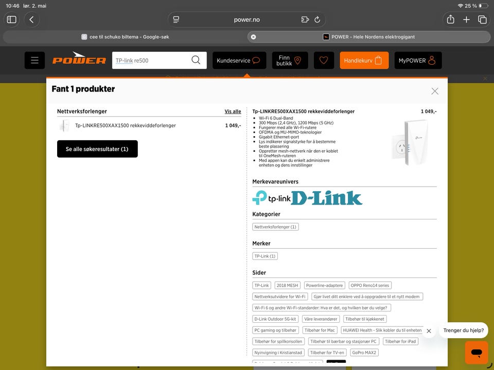Add a new Safari tab

pos(466,20)
